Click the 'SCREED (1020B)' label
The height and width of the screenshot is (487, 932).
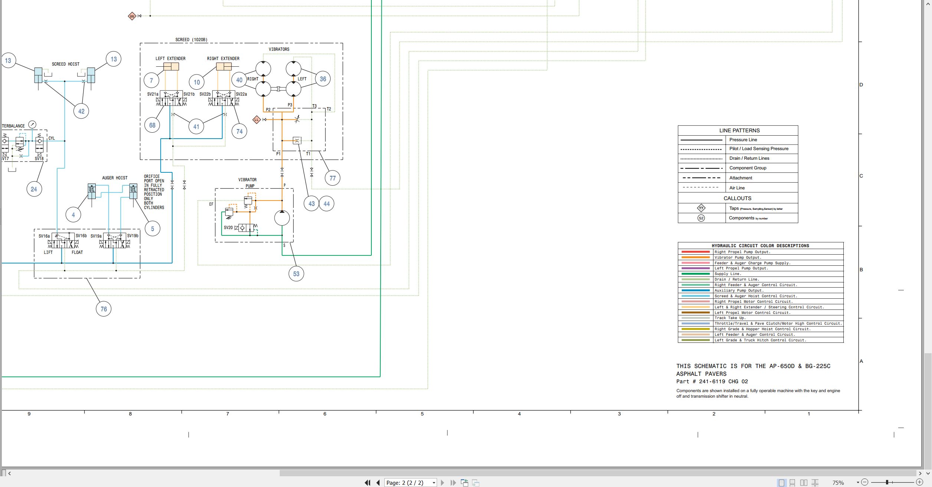(x=191, y=40)
